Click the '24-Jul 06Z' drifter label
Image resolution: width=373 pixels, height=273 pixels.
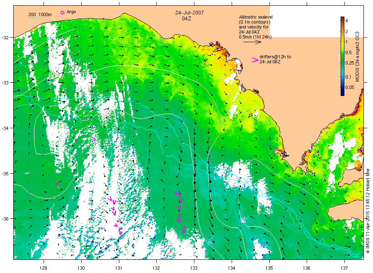[x=270, y=62]
